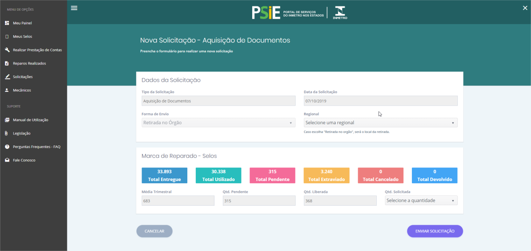Click the Qtd. Pendente field
The height and width of the screenshot is (251, 531).
259,201
